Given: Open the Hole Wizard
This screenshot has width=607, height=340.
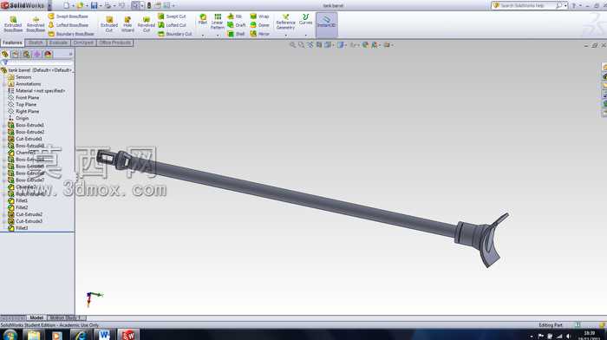Looking at the screenshot, I should tap(127, 24).
